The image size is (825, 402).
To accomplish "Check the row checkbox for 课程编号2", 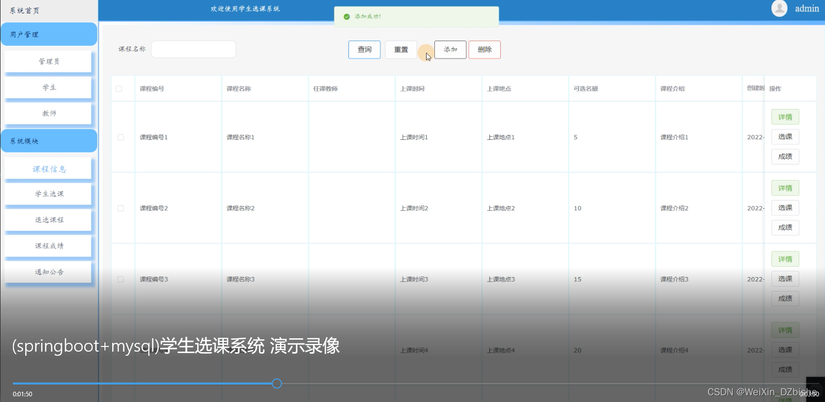I will [120, 208].
